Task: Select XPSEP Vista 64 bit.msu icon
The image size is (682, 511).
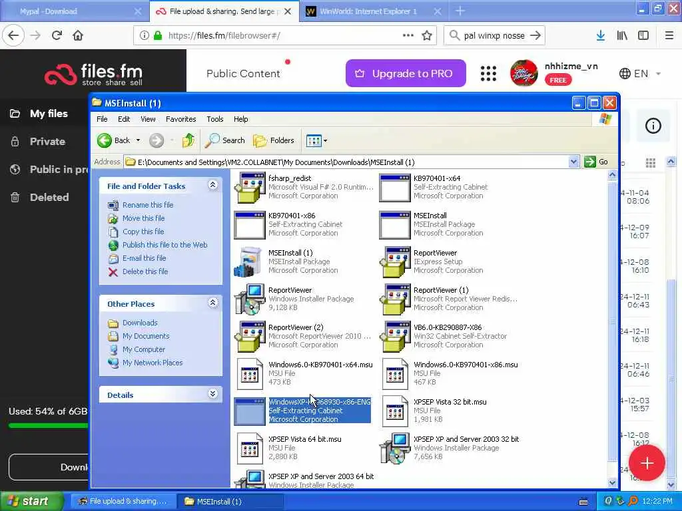Action: pyautogui.click(x=250, y=449)
